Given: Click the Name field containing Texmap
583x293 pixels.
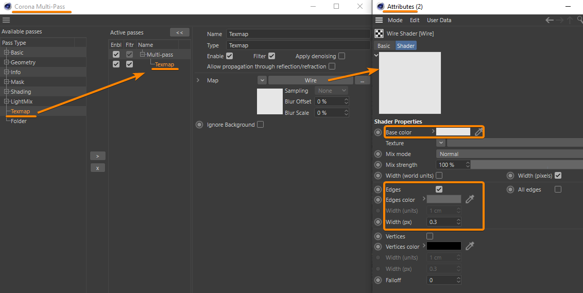Looking at the screenshot, I should point(298,34).
